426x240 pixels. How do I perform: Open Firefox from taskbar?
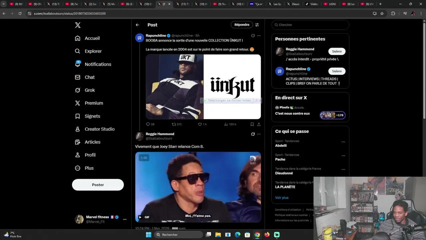267,235
